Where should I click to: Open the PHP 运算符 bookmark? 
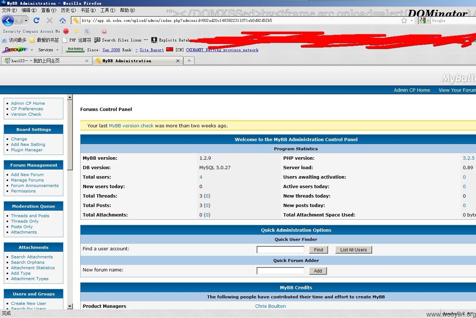pos(77,40)
